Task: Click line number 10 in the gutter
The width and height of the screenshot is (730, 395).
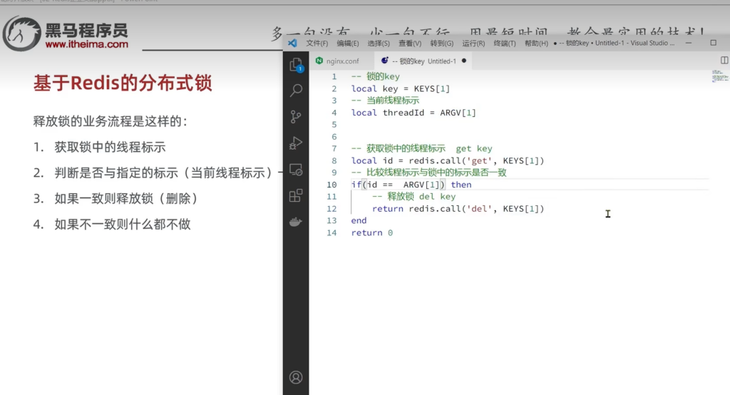Action: pos(331,185)
